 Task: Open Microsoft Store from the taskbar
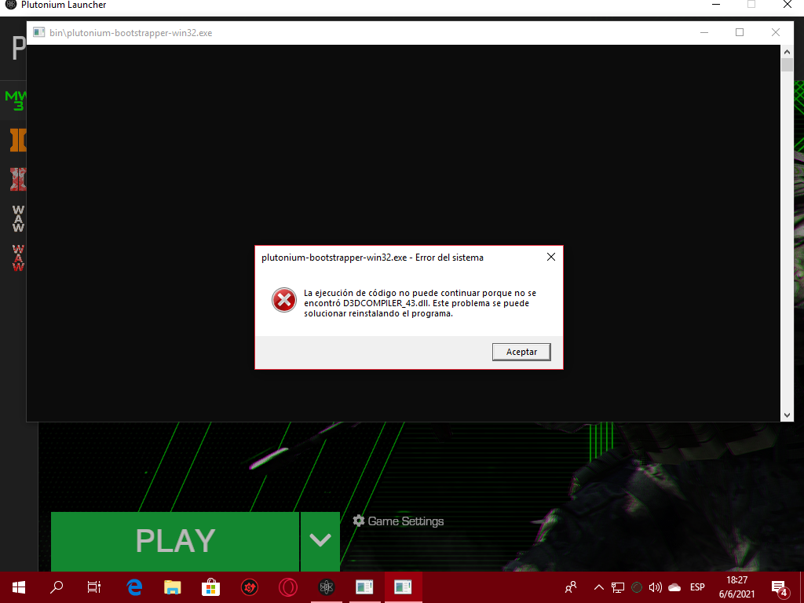(x=210, y=587)
